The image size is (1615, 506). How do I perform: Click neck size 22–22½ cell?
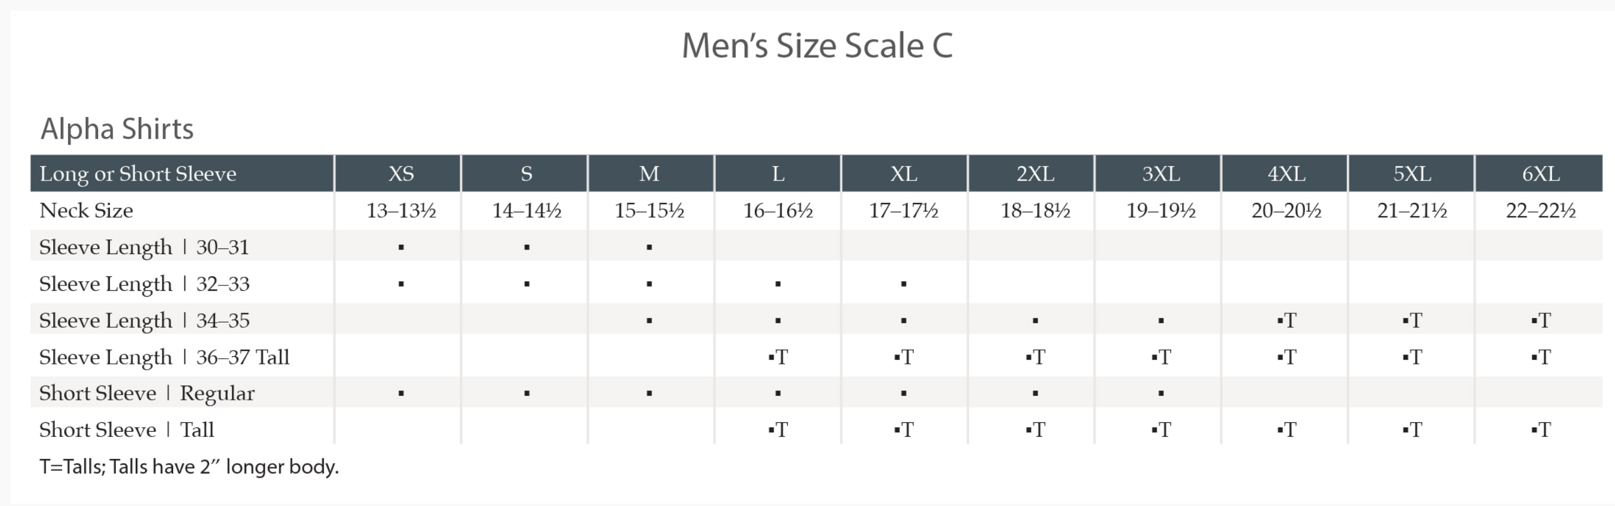(x=1541, y=211)
